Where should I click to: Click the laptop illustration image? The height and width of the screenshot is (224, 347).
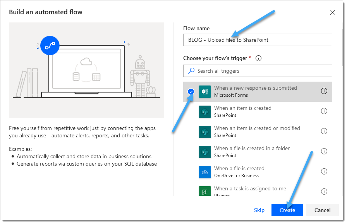(x=86, y=70)
